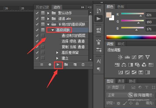Screen dimensions: 156x108
Task: Toggle the checkmark for 通过拷贝的图层 step
Action: pyautogui.click(x=37, y=36)
